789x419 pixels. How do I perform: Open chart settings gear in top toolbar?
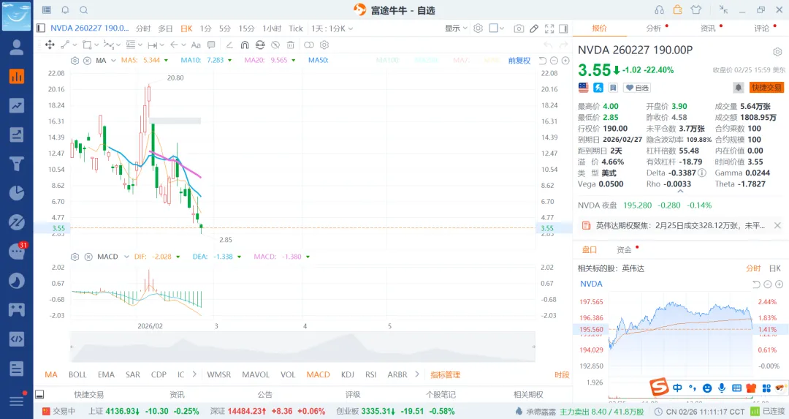point(478,29)
